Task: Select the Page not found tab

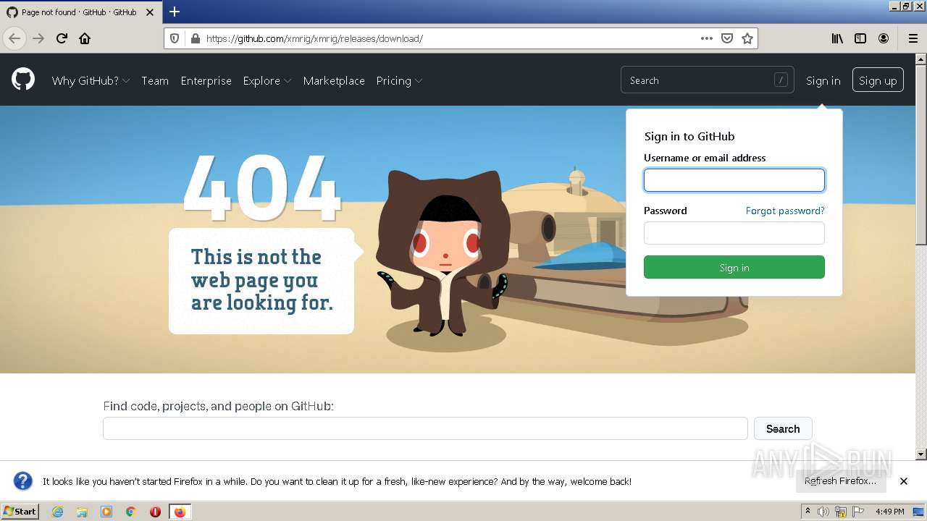Action: [x=80, y=12]
